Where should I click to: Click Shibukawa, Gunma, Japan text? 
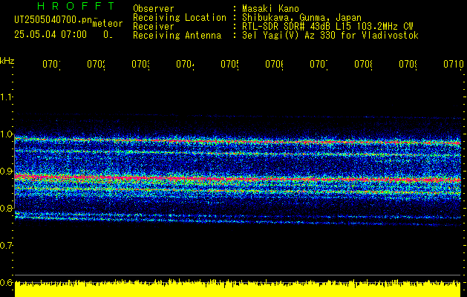pos(301,18)
